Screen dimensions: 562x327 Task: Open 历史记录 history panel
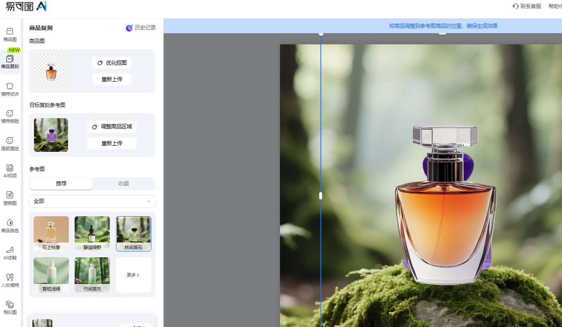pyautogui.click(x=141, y=28)
